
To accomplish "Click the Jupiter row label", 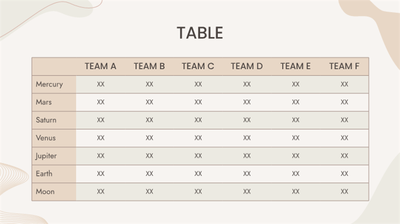I will click(x=46, y=156).
